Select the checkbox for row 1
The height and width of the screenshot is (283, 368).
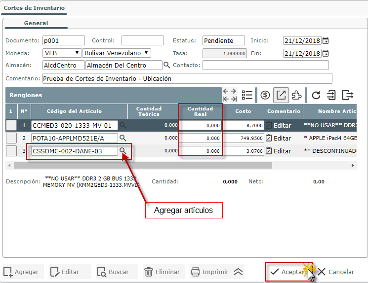(x=11, y=125)
